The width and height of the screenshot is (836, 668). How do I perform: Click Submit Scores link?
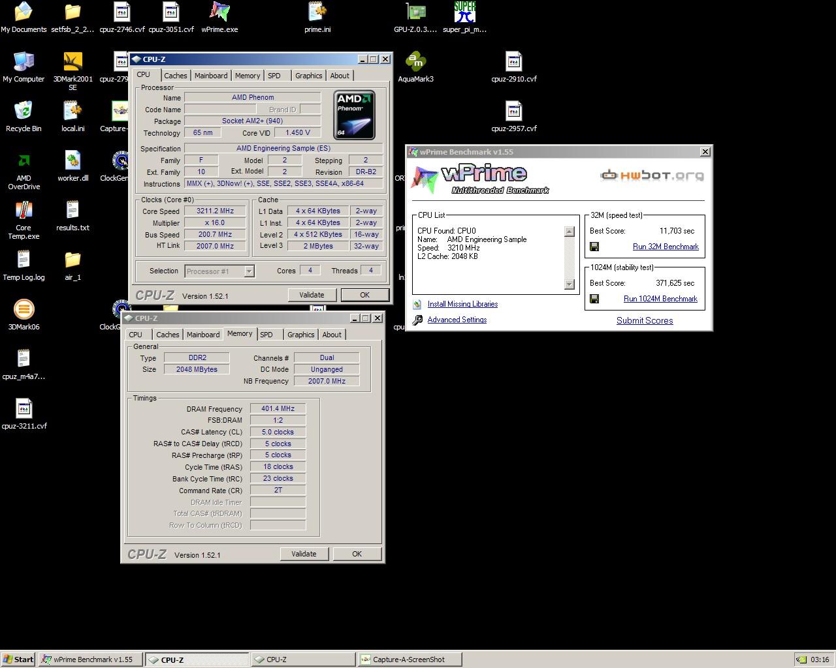coord(645,320)
